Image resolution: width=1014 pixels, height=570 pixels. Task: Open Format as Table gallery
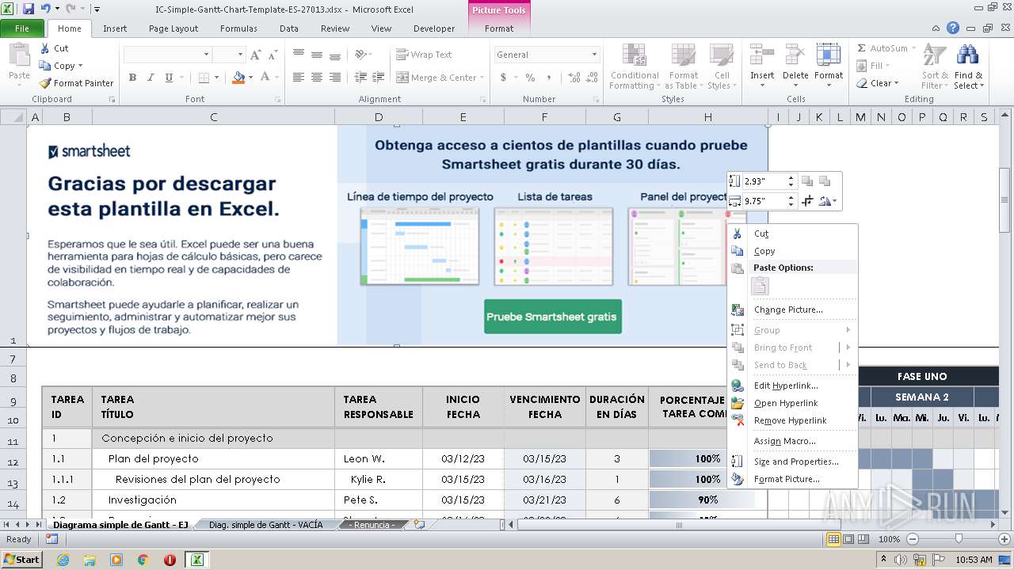683,66
